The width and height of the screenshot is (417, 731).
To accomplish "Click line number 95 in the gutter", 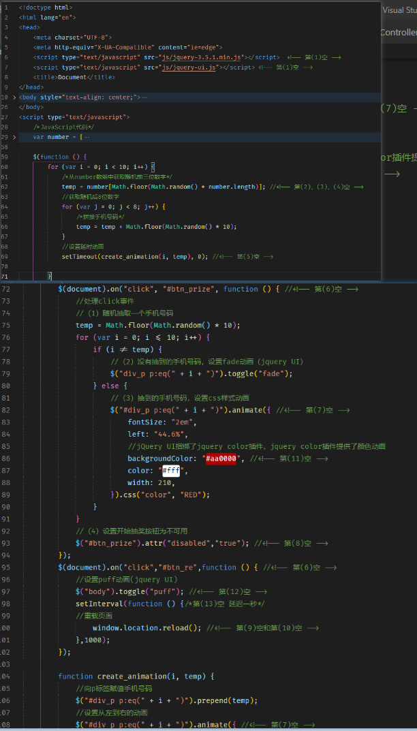I will pyautogui.click(x=5, y=567).
